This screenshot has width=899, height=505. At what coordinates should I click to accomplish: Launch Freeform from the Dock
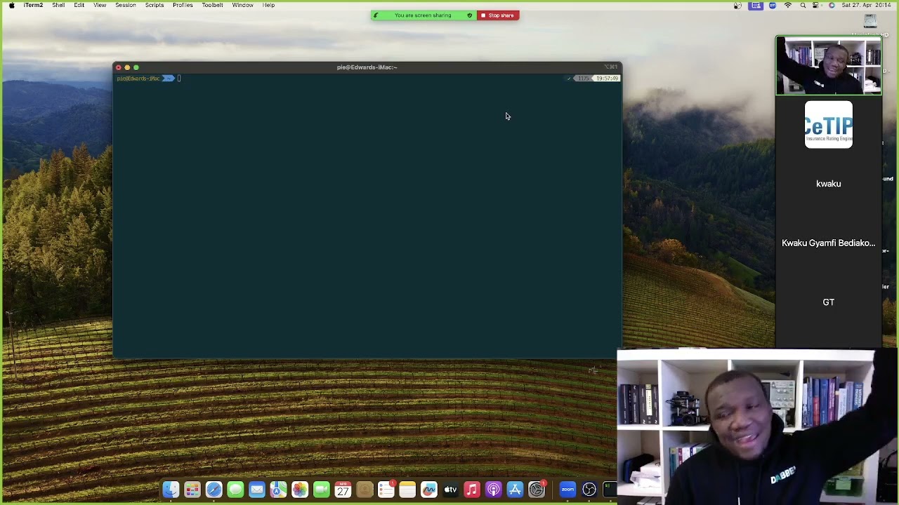point(429,490)
